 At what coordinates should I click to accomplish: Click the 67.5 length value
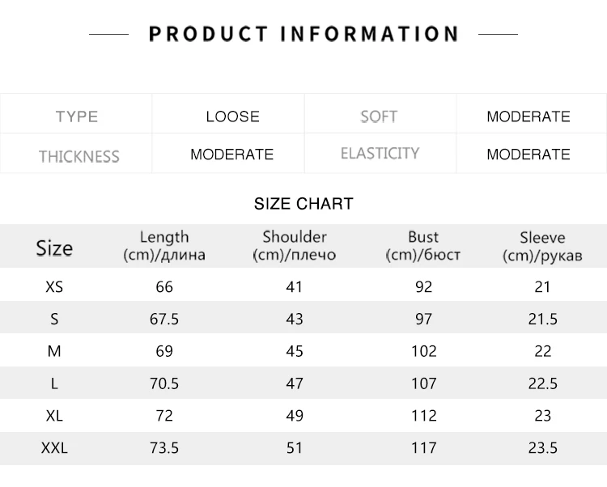[164, 319]
